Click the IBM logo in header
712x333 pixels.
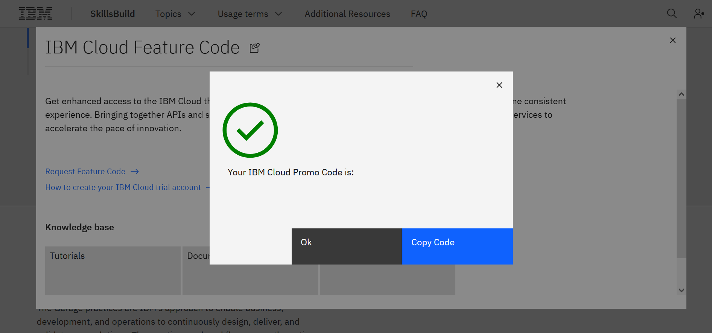coord(35,14)
